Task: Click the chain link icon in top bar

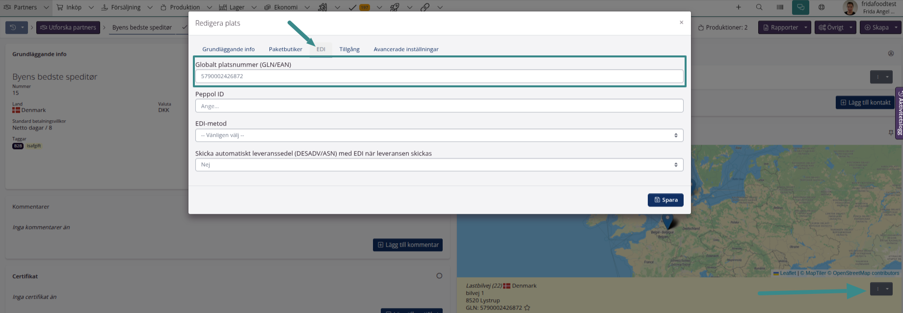Action: [x=425, y=7]
